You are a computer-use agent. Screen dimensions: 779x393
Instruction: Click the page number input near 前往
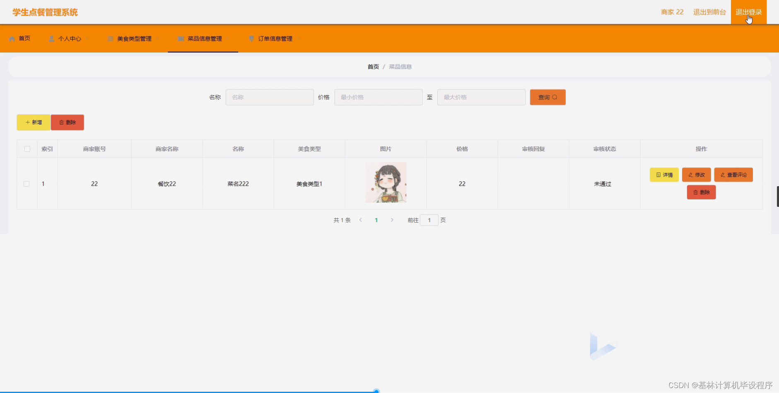point(430,220)
